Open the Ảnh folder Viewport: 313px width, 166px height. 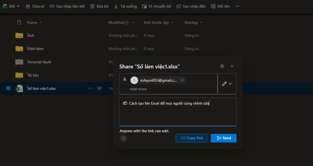coord(31,35)
